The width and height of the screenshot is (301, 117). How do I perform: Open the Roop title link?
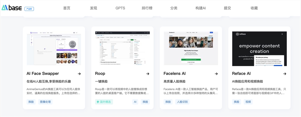100,74
